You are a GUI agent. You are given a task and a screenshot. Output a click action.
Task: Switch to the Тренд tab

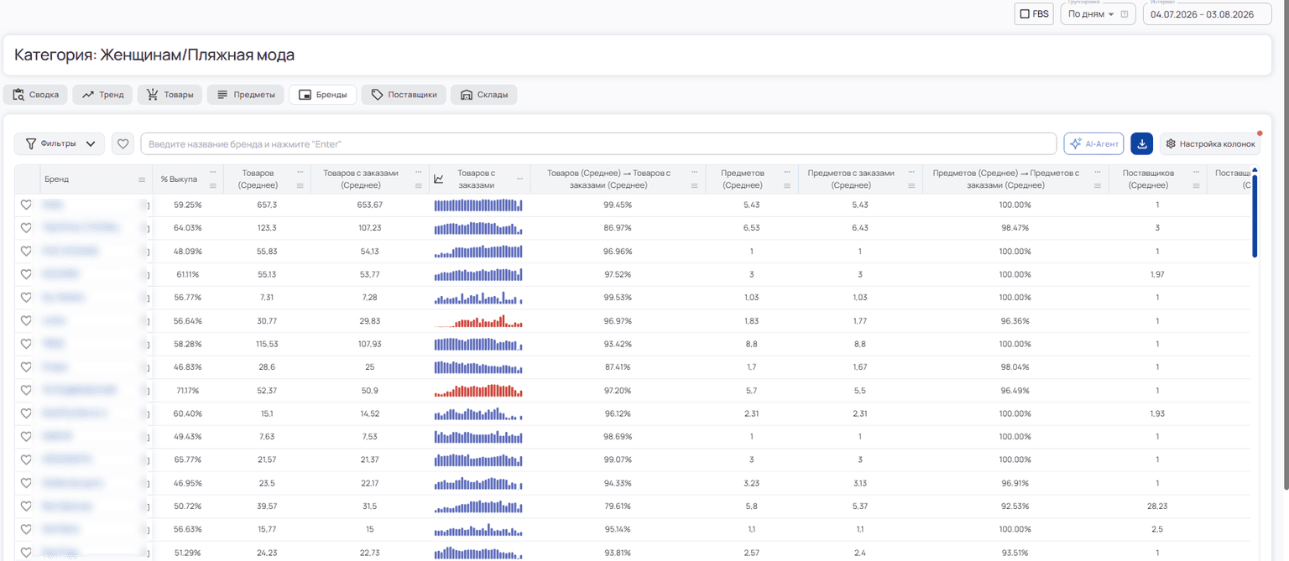click(102, 95)
